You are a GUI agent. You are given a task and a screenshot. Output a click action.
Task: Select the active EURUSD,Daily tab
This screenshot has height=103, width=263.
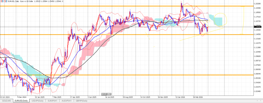(22, 101)
